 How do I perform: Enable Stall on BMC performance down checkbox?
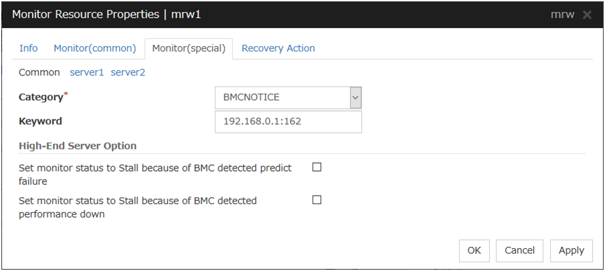[317, 200]
